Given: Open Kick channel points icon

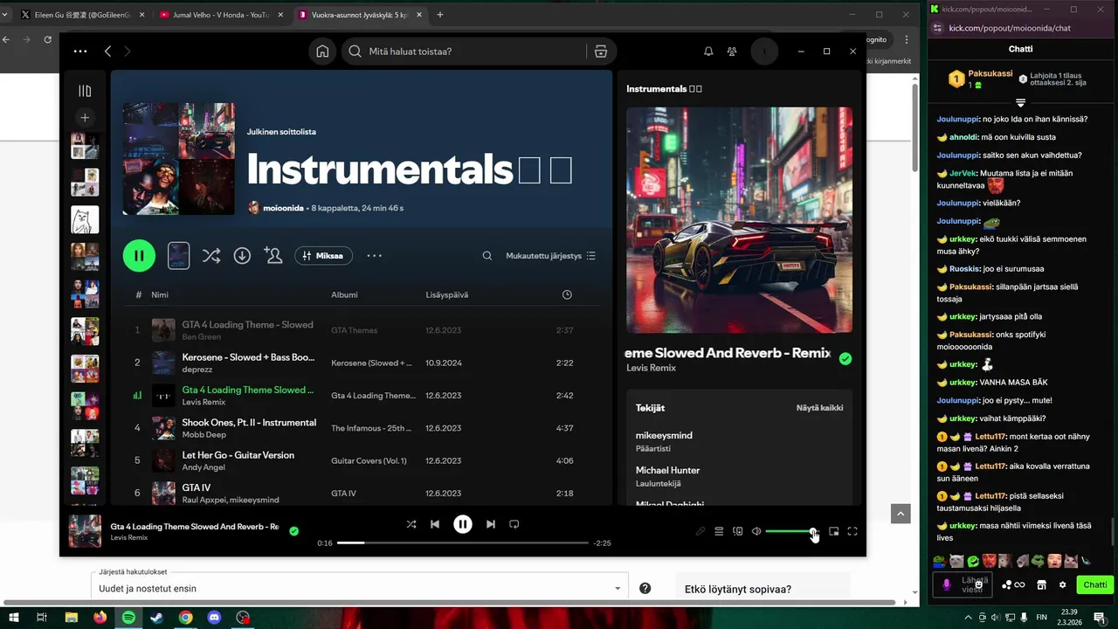Looking at the screenshot, I should [1014, 584].
